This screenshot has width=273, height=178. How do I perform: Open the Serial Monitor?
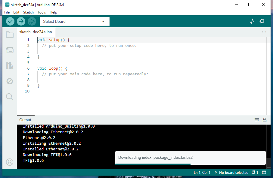262,21
